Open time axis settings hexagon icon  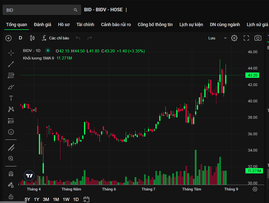[255, 189]
